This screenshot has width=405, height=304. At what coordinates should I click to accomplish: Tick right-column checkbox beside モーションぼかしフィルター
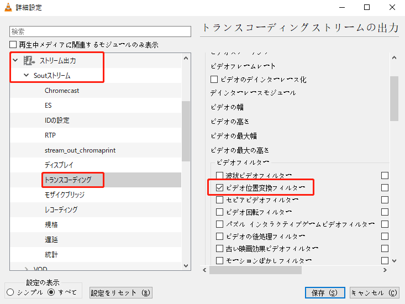coord(385,260)
